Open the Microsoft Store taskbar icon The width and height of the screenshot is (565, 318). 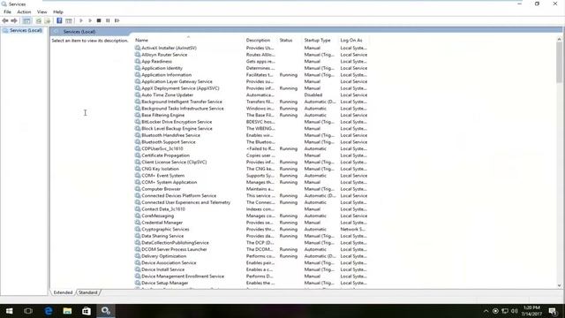tap(87, 311)
